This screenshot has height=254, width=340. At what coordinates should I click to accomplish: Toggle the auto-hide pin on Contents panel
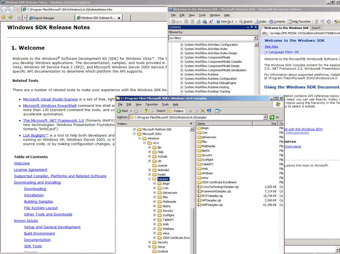click(x=252, y=27)
